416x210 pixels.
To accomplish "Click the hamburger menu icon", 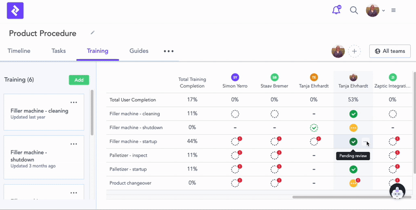I will [394, 10].
